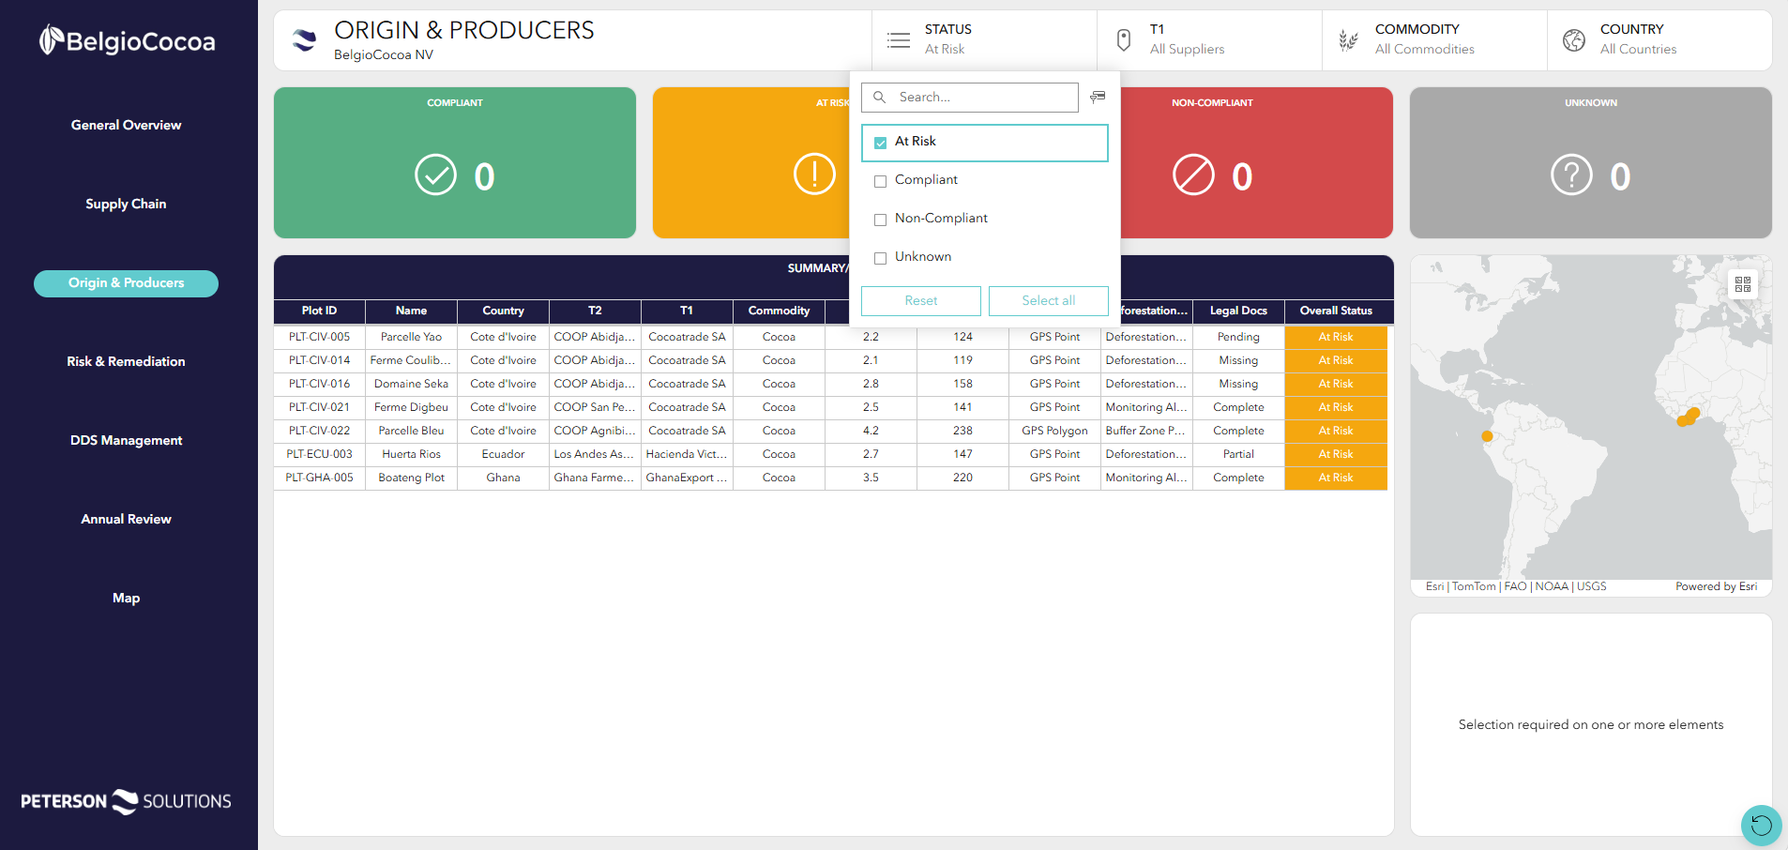Click the Legal Docs column header
This screenshot has width=1788, height=850.
[x=1238, y=311]
